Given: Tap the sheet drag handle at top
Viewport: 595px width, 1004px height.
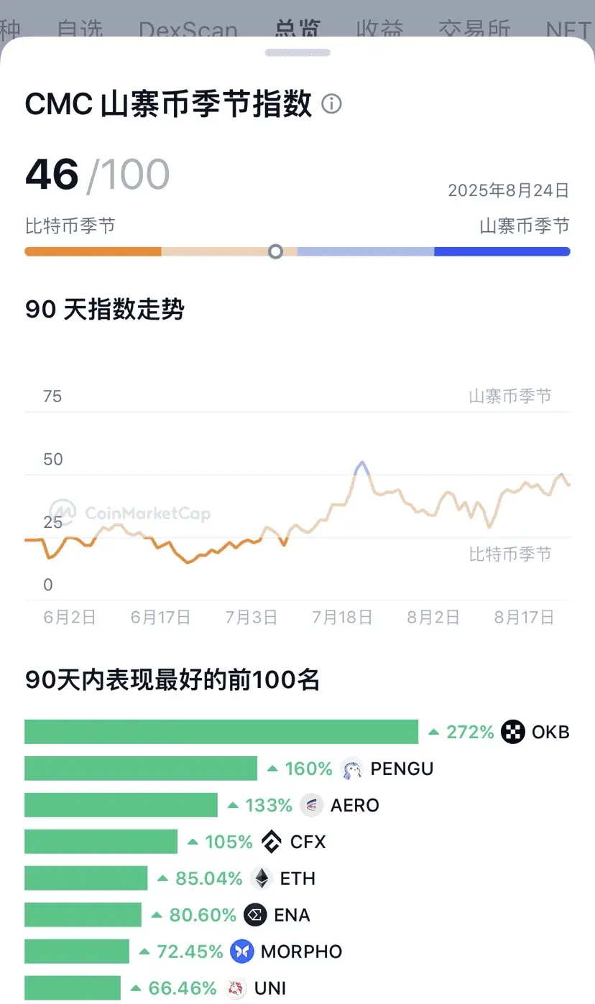Looking at the screenshot, I should coord(297,52).
